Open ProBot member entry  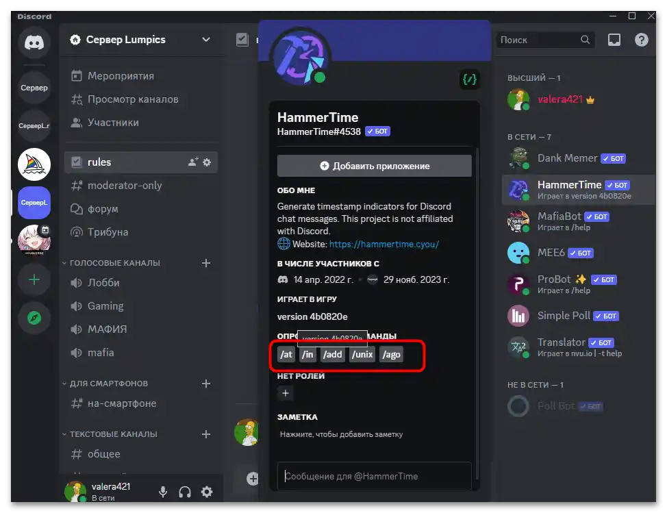tap(579, 284)
